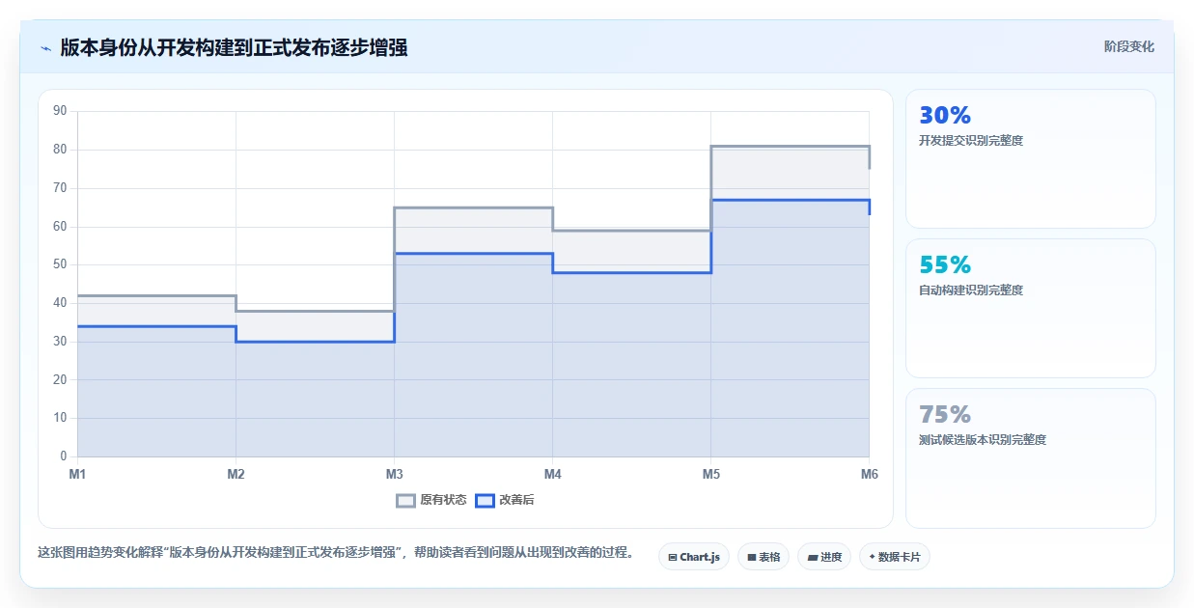The height and width of the screenshot is (608, 1194).
Task: Open the 55% 自动构建识别完整度 card
Action: pyautogui.click(x=1030, y=308)
